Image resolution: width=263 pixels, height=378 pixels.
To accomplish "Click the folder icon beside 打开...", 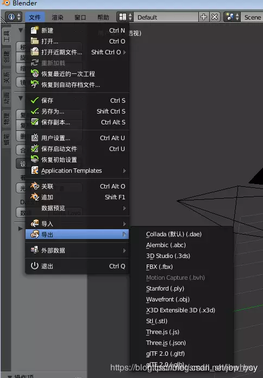I will pyautogui.click(x=34, y=41).
